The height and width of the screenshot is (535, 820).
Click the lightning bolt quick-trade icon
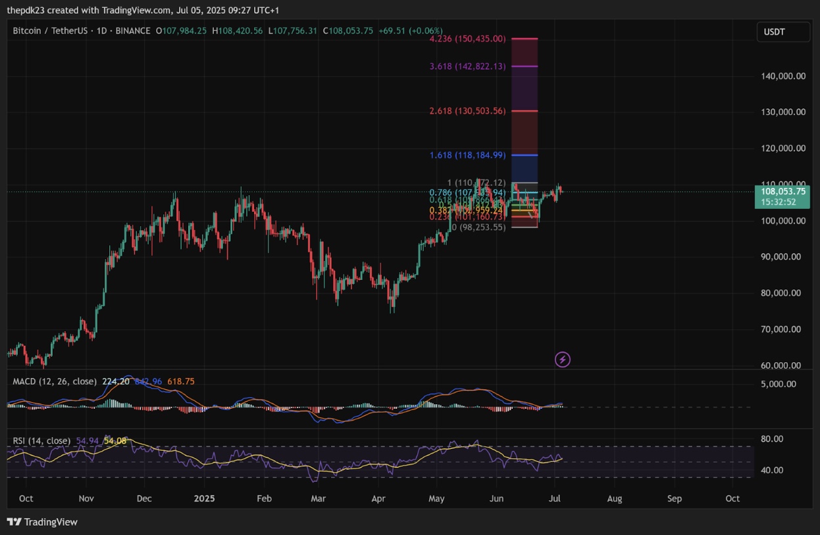(x=563, y=359)
